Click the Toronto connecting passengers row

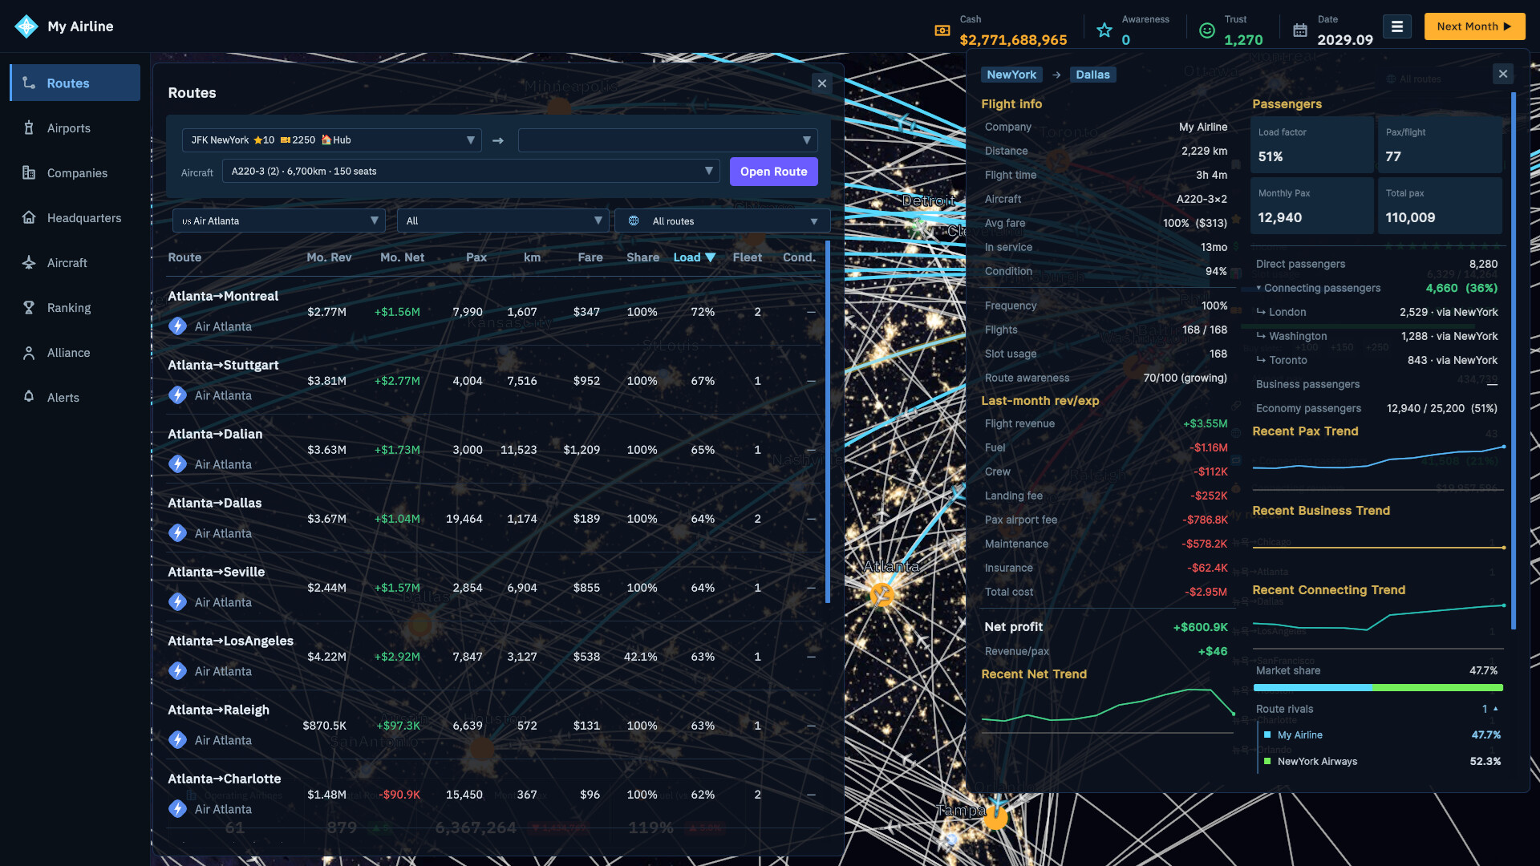(x=1376, y=360)
